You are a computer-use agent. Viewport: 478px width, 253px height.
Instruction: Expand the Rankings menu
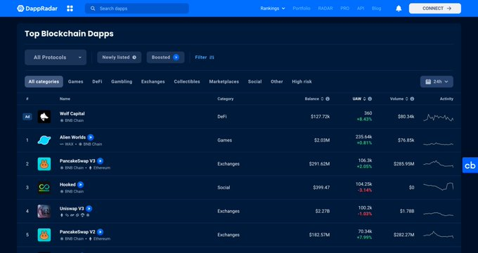point(273,8)
